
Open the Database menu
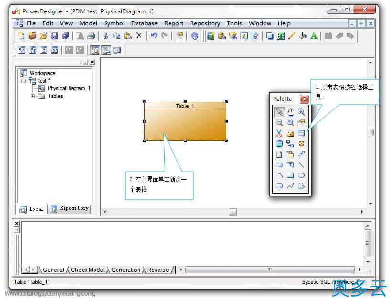(x=144, y=23)
